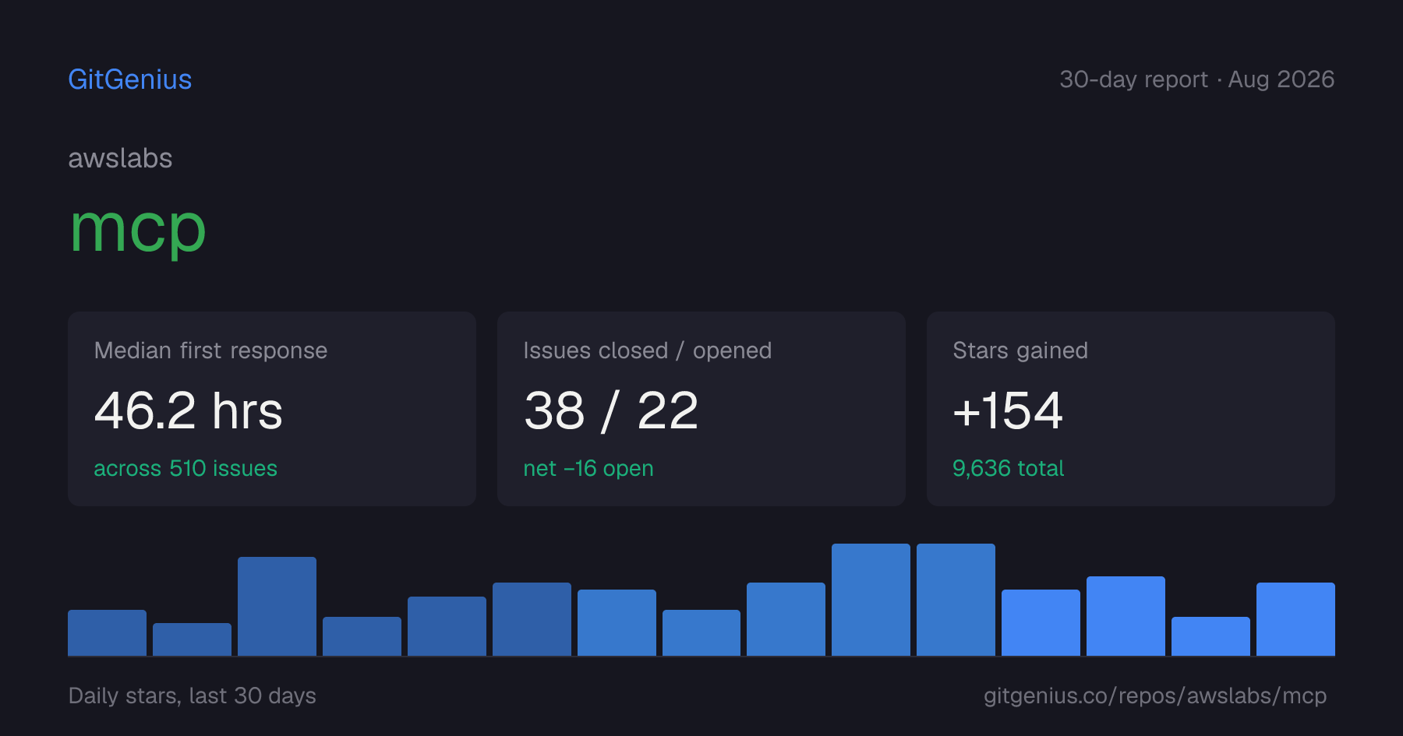This screenshot has width=1403, height=736.
Task: Select the 'across 510 issues' note
Action: pyautogui.click(x=186, y=468)
